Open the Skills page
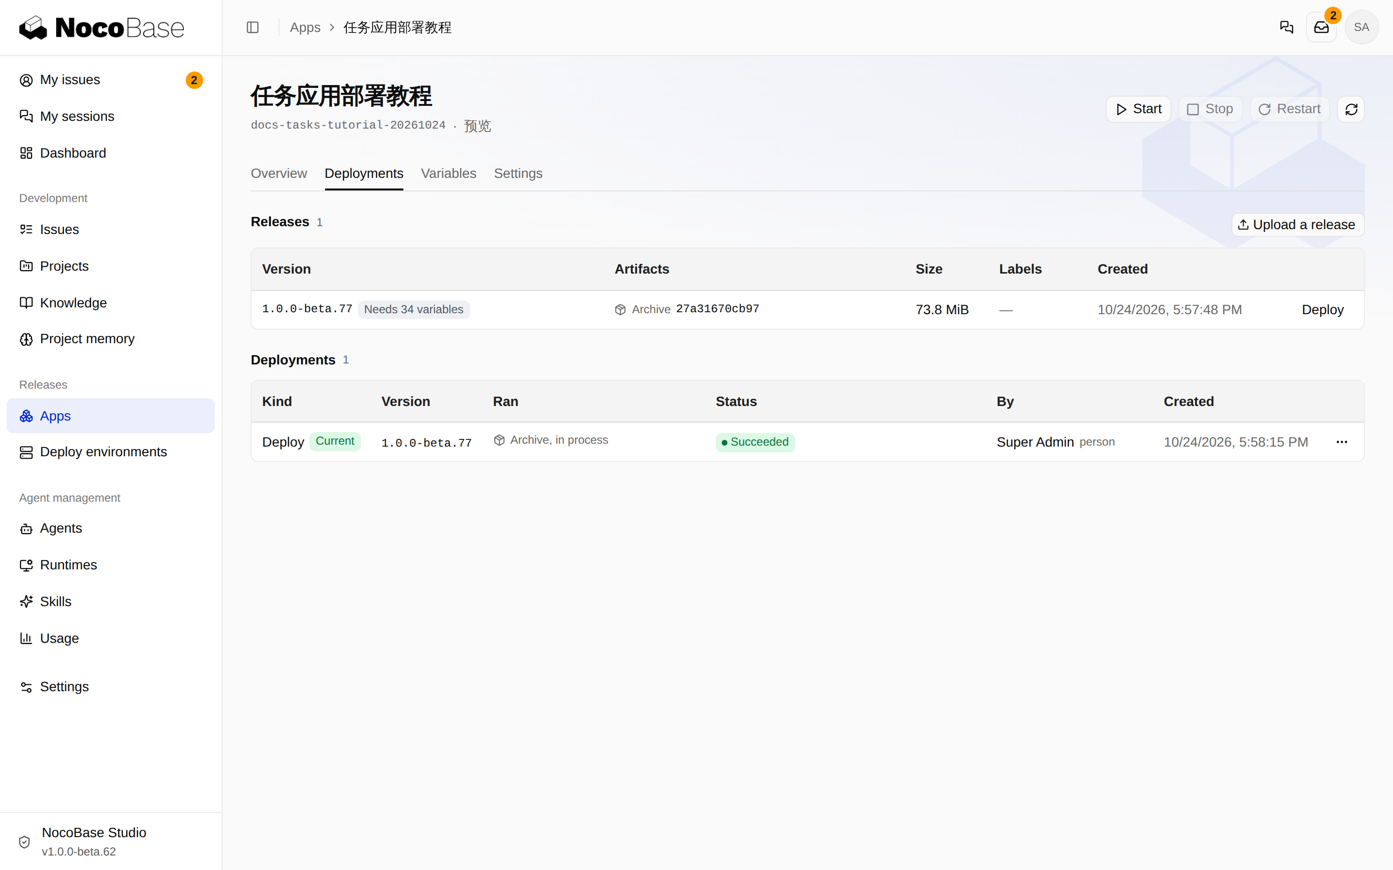 110,602
